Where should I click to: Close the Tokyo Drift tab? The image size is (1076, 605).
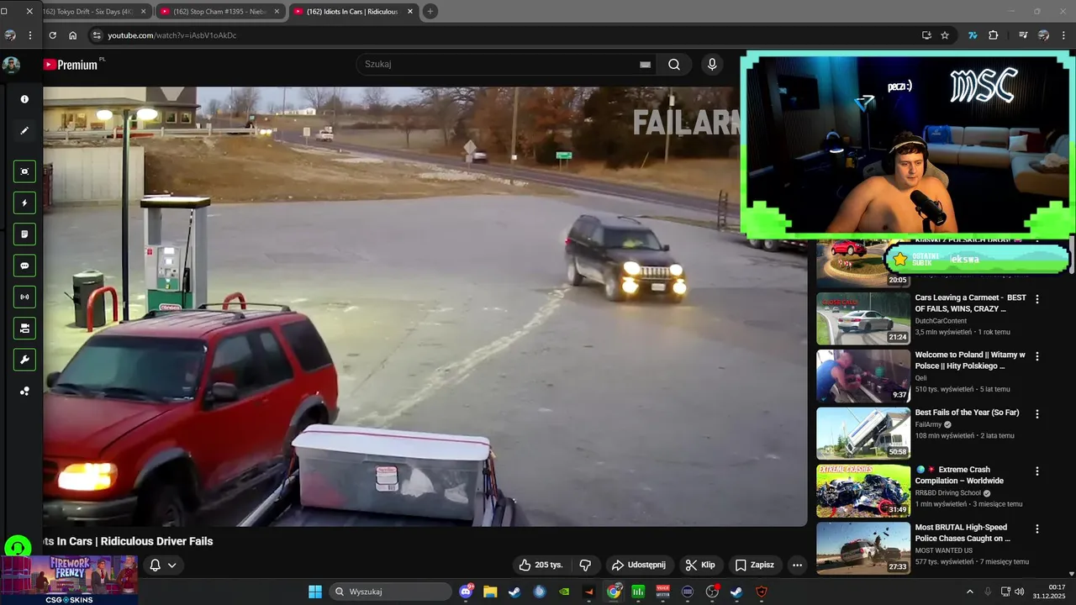point(143,12)
